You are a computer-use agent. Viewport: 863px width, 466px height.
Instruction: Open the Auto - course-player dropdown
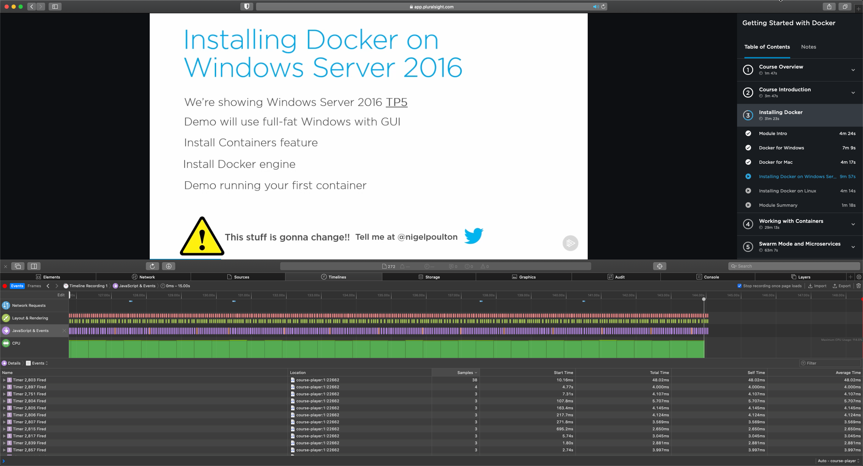click(x=838, y=461)
